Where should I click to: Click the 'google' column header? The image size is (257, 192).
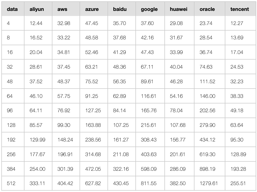pyautogui.click(x=150, y=9)
